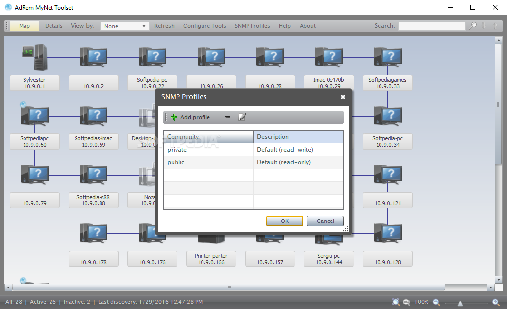This screenshot has height=309, width=507.
Task: Edit profile using the pencil icon
Action: 242,117
